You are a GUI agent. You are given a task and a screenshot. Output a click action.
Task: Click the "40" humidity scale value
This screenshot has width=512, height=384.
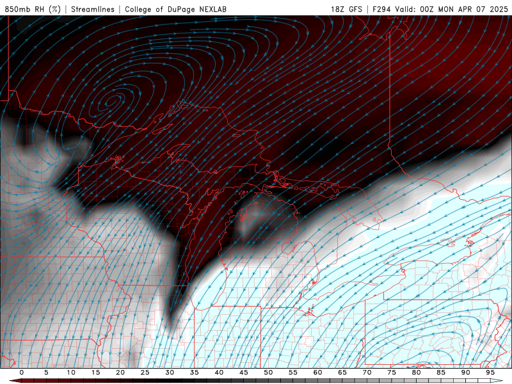click(x=219, y=372)
